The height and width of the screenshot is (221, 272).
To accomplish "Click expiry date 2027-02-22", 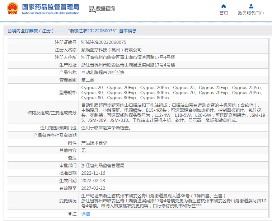I will pyautogui.click(x=93, y=188).
